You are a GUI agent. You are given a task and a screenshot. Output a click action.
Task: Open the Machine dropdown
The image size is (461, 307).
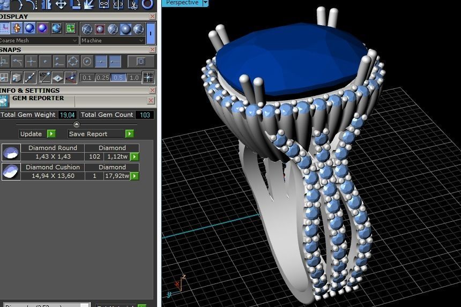click(x=113, y=41)
